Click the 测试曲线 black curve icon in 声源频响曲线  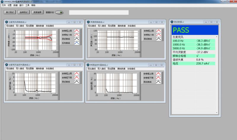click(x=158, y=39)
